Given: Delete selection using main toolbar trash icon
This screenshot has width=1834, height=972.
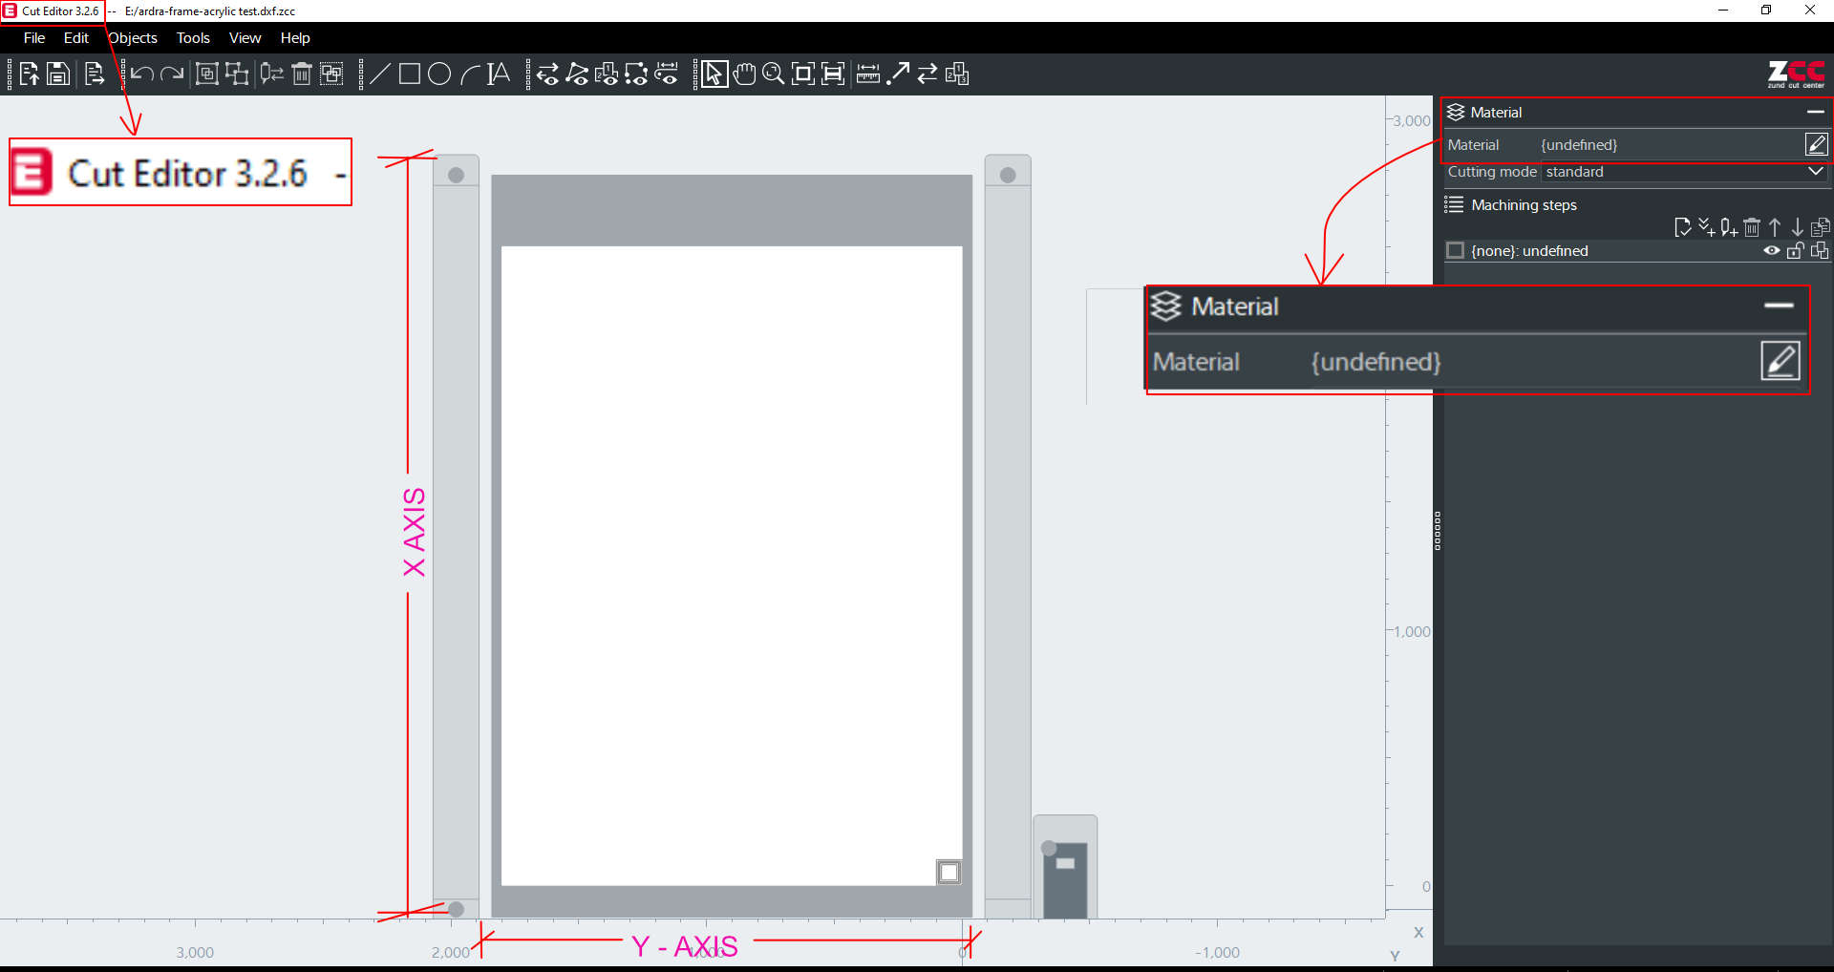Looking at the screenshot, I should coord(302,74).
